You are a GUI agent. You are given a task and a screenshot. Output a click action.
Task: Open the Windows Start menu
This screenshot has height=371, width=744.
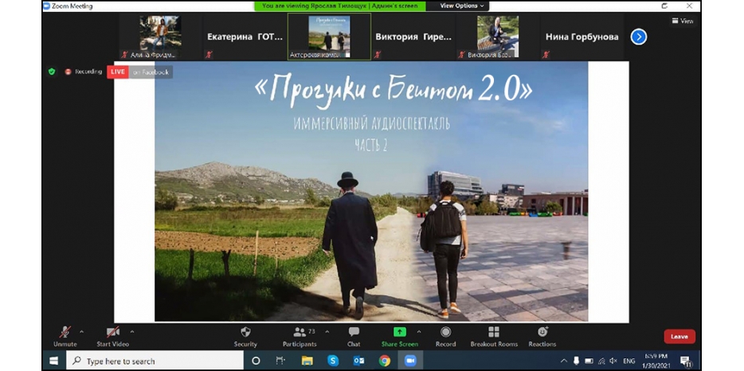tap(54, 361)
